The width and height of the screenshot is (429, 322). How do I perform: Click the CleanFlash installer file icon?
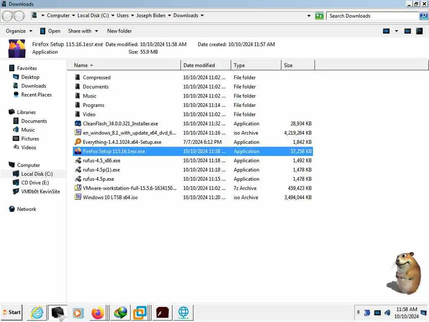click(x=78, y=124)
